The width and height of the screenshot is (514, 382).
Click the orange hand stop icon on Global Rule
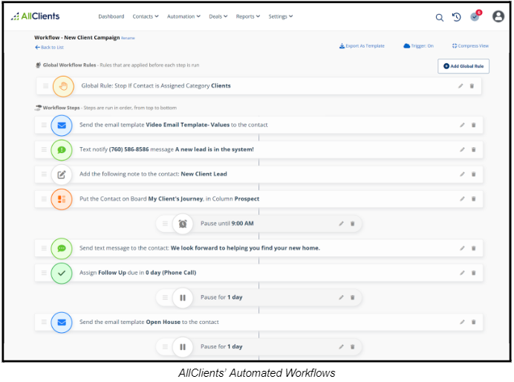pyautogui.click(x=63, y=86)
